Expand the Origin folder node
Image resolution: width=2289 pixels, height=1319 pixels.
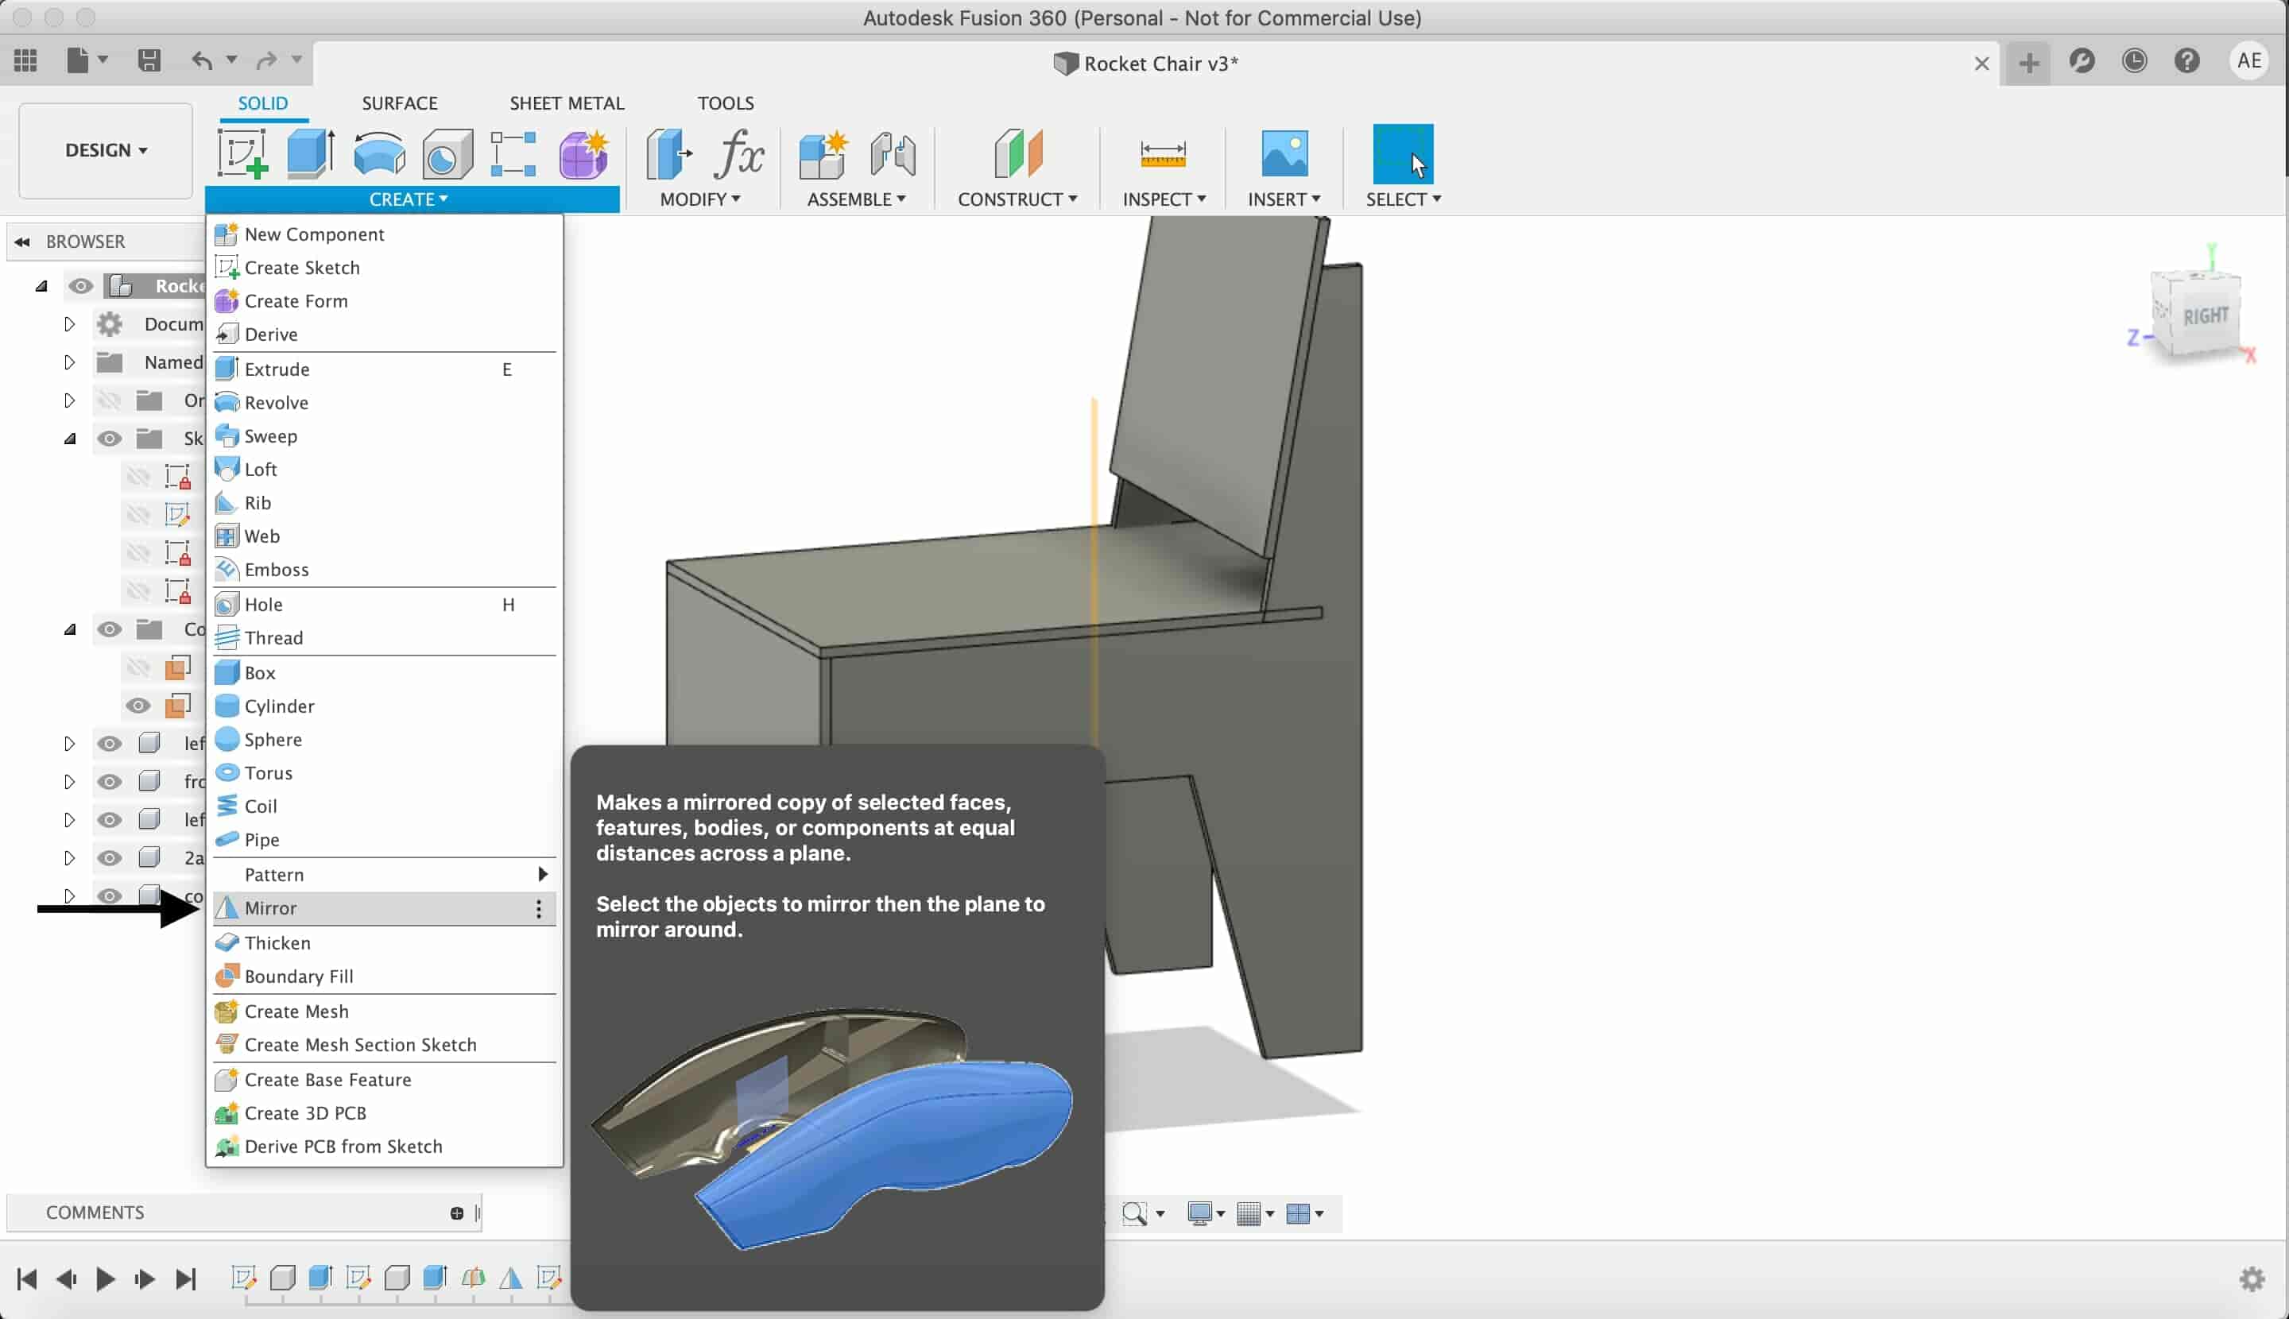click(x=69, y=400)
